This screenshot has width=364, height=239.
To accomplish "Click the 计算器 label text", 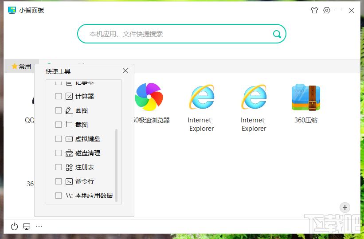I will click(x=85, y=96).
